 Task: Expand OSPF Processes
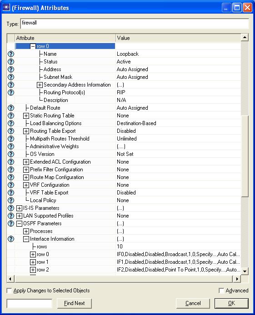26,231
